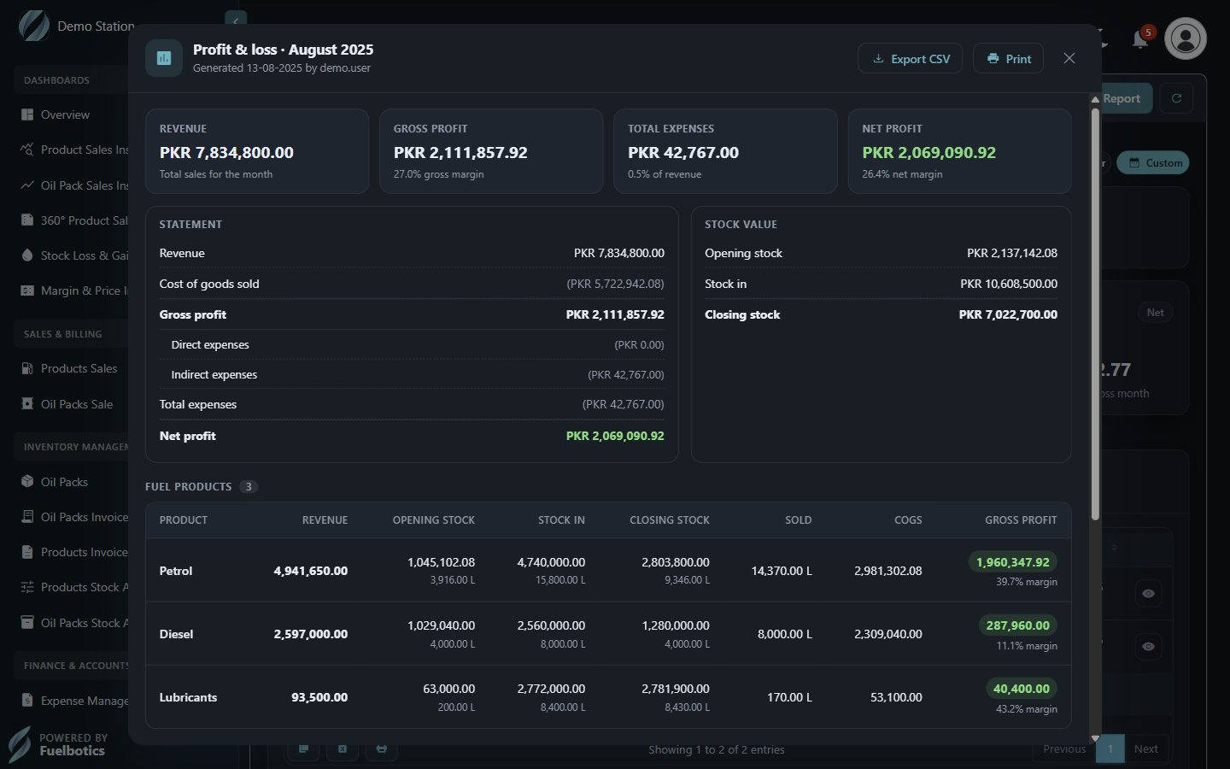
Task: Click the Diesel product row name
Action: 176,634
